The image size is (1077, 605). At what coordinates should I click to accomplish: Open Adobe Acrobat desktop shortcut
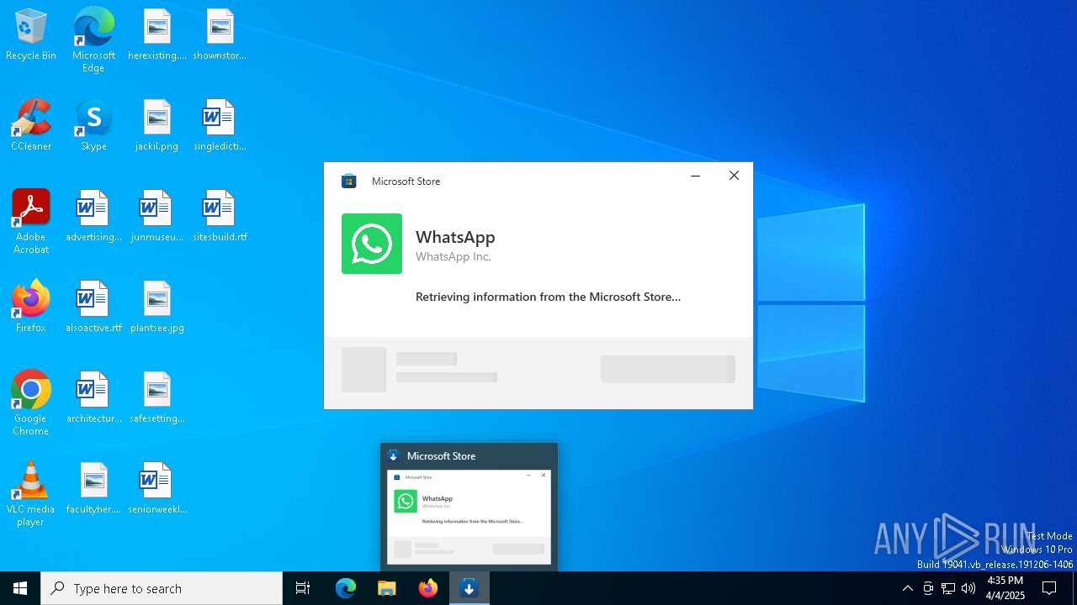[x=31, y=222]
